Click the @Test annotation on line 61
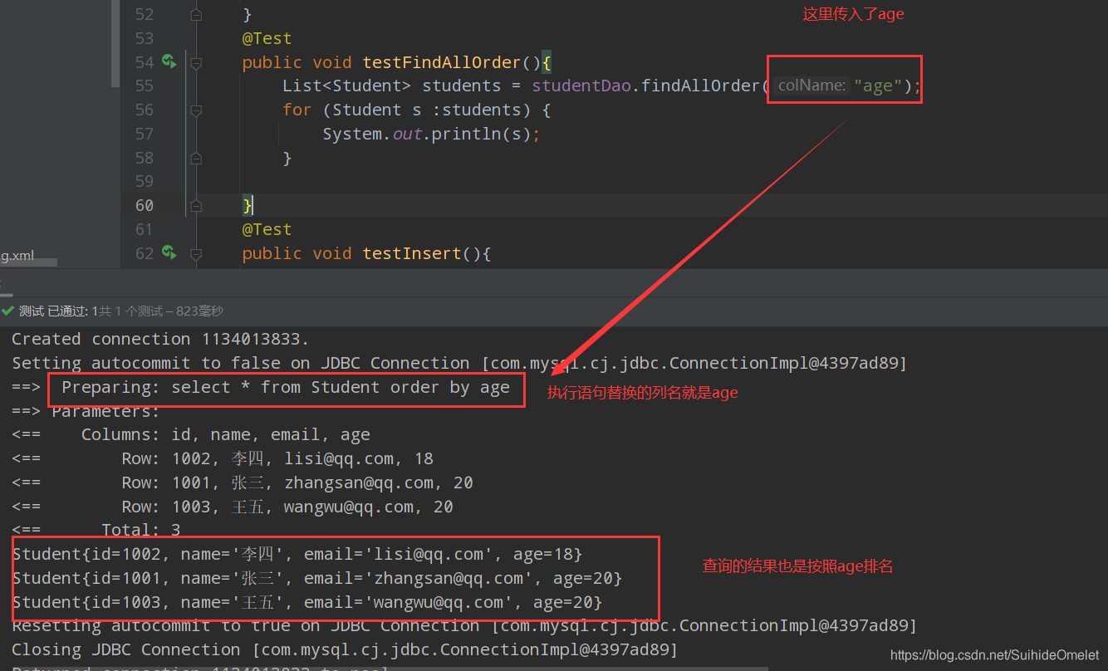The width and height of the screenshot is (1108, 671). click(267, 229)
